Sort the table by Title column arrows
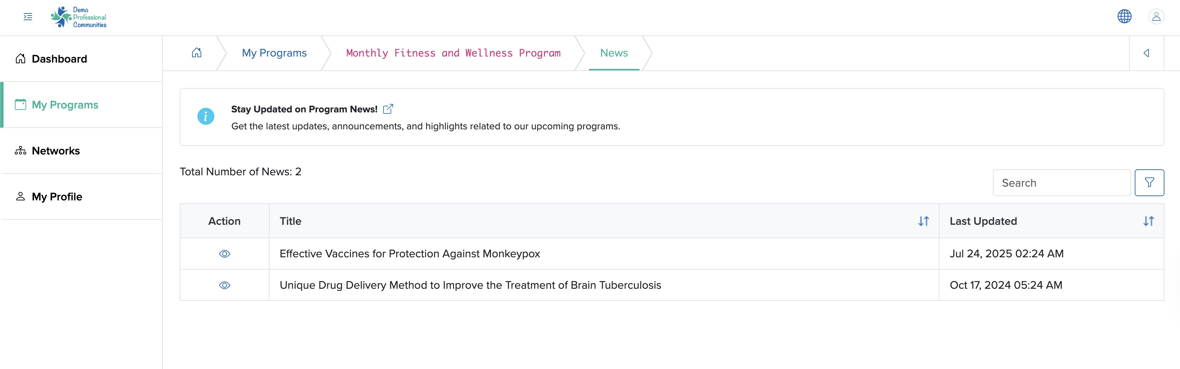The height and width of the screenshot is (369, 1180). click(x=924, y=221)
